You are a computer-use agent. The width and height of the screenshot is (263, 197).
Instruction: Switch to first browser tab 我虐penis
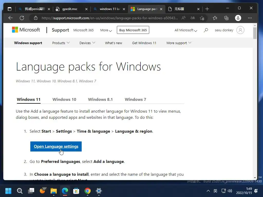pos(35,9)
